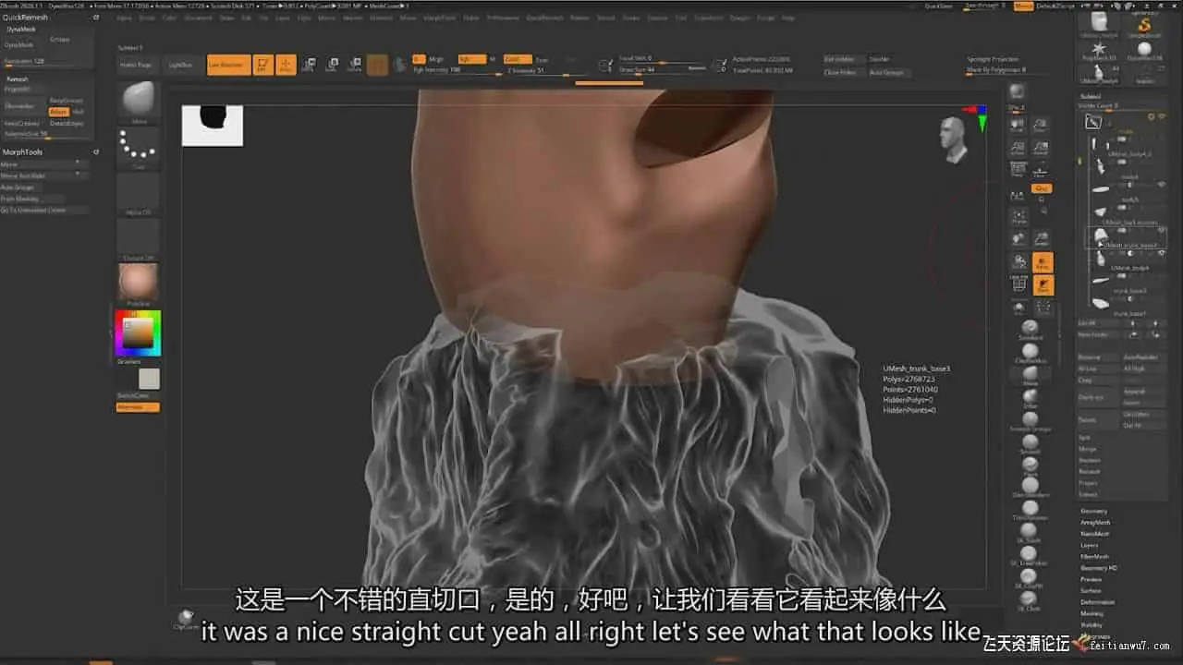
Task: Open the Render menu
Action: 579,18
